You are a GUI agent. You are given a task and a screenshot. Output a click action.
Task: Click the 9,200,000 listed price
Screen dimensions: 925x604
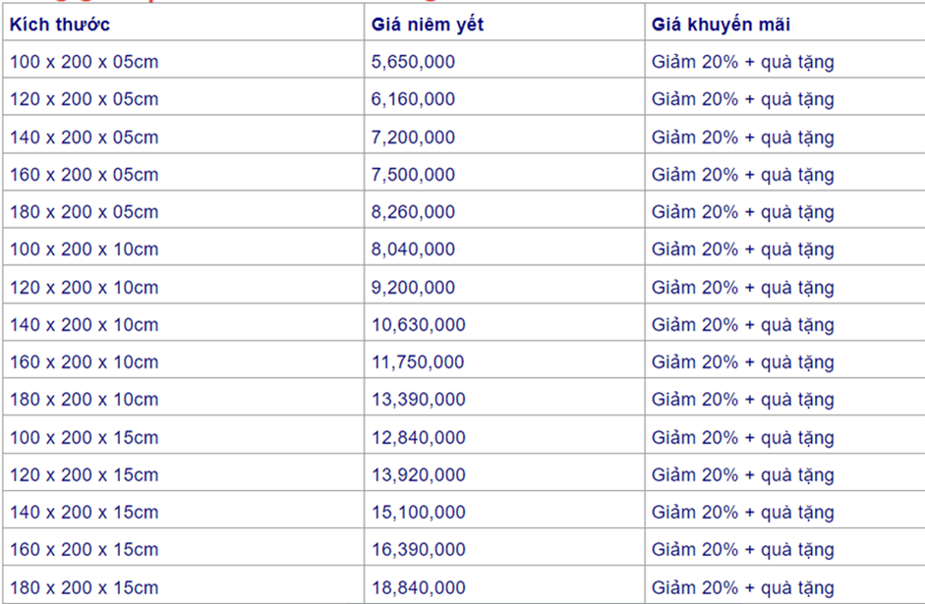click(x=413, y=288)
